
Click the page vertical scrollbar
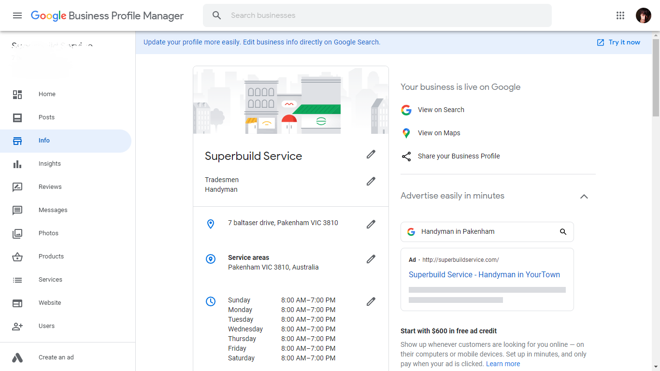pyautogui.click(x=656, y=77)
